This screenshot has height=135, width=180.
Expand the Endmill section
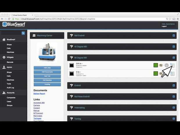(x=174, y=85)
